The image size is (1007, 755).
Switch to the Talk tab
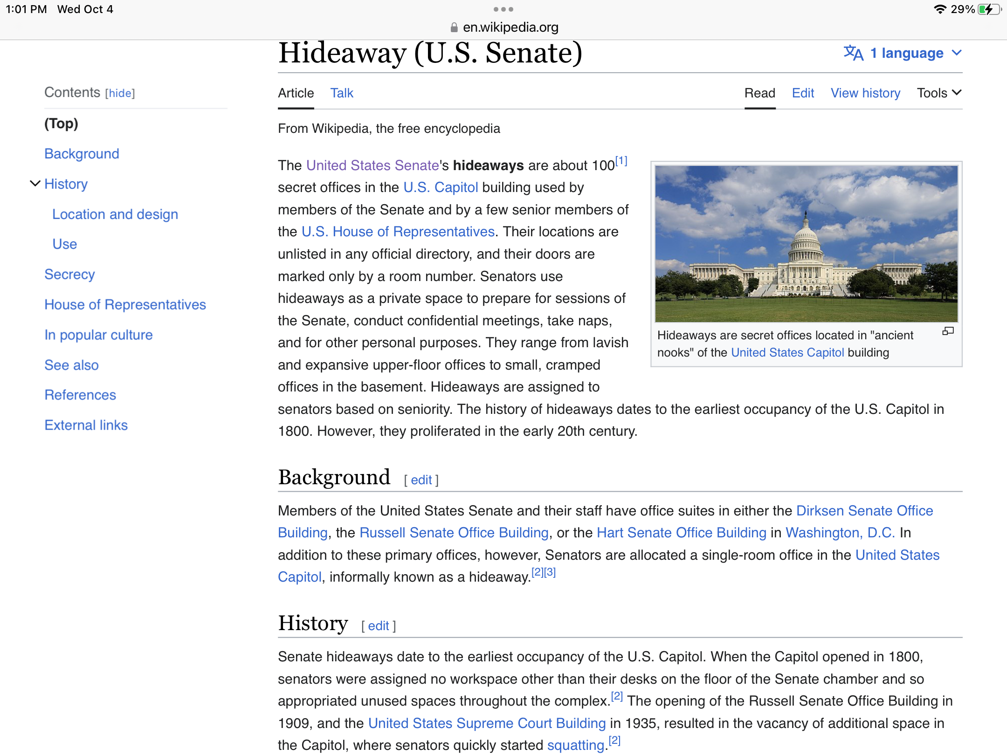[x=342, y=93]
